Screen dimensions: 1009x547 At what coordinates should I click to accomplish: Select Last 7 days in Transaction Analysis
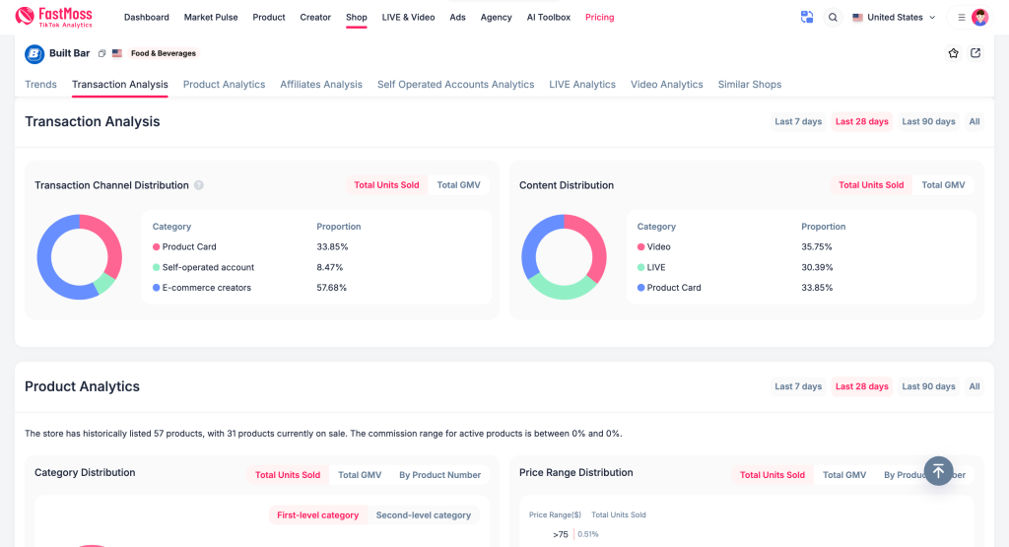(x=798, y=121)
